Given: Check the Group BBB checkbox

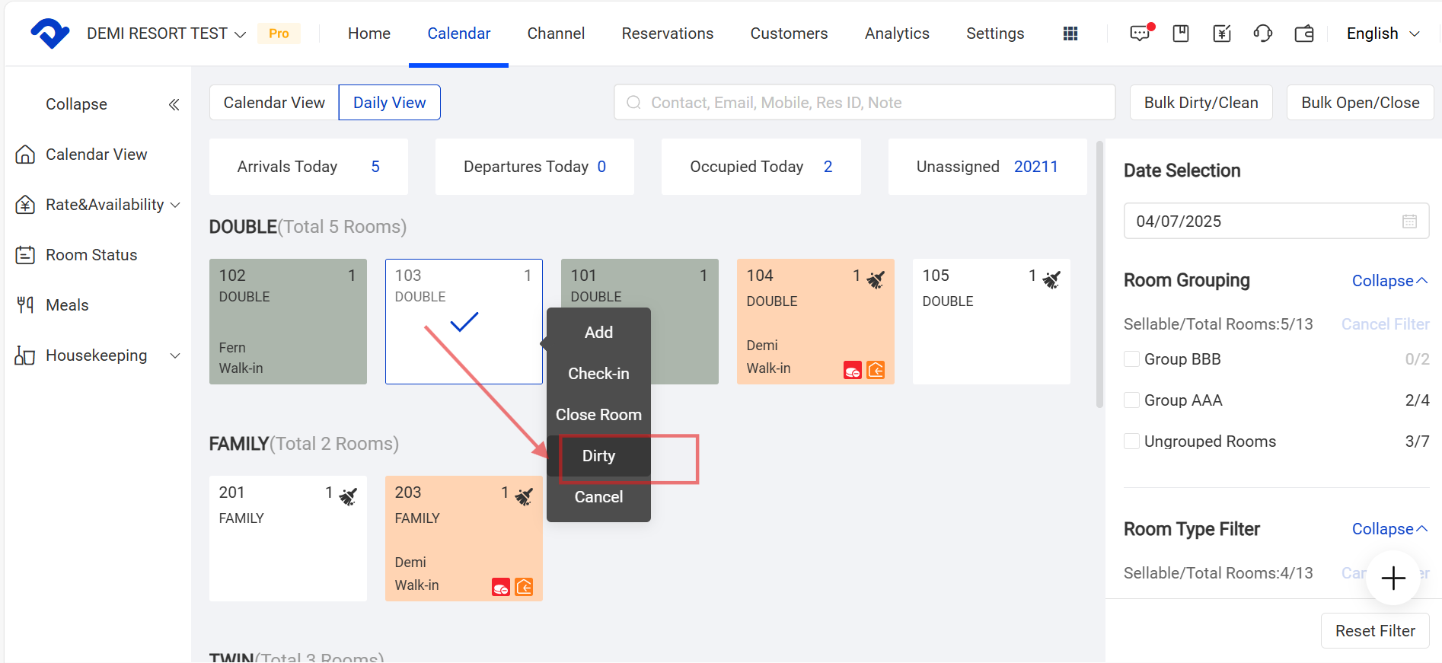Looking at the screenshot, I should pyautogui.click(x=1132, y=359).
